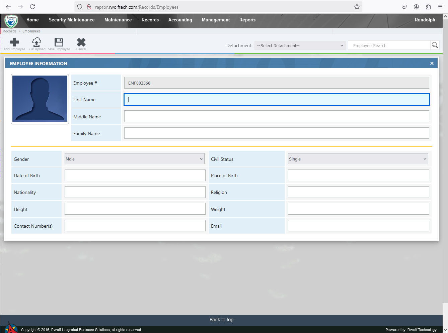Click into the Date of Birth field
448x333 pixels.
tap(135, 176)
